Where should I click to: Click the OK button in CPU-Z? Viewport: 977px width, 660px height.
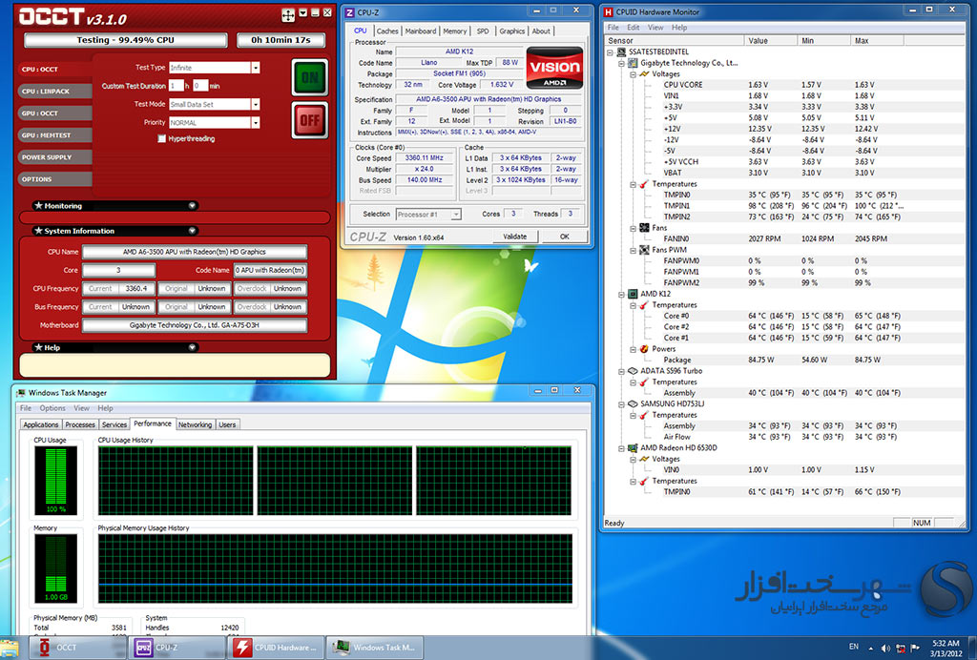click(565, 237)
